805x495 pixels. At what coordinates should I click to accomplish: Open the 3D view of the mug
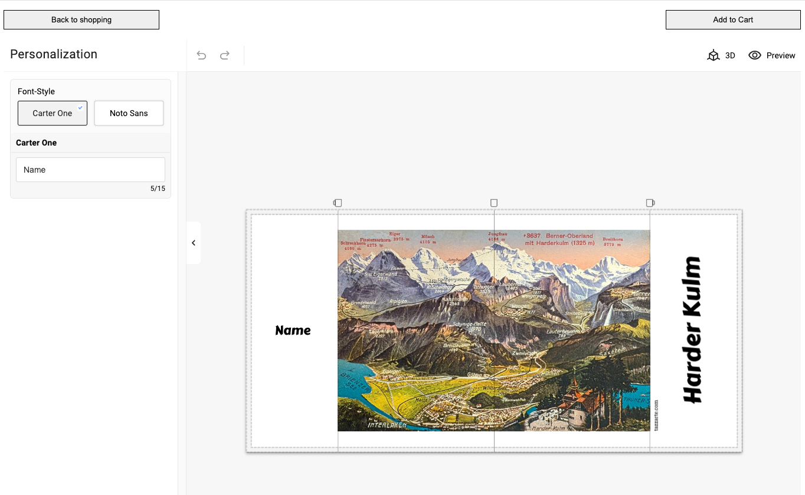(x=721, y=55)
